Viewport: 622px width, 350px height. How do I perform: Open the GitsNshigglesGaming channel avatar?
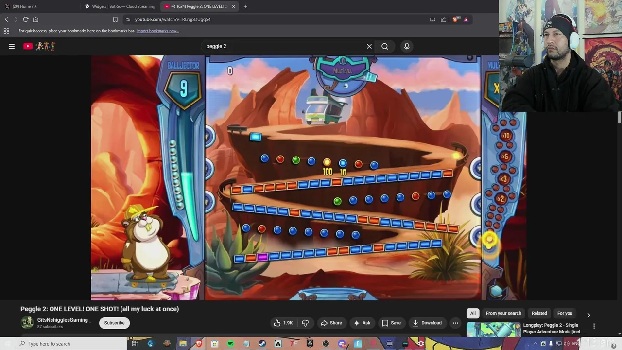[x=27, y=322]
